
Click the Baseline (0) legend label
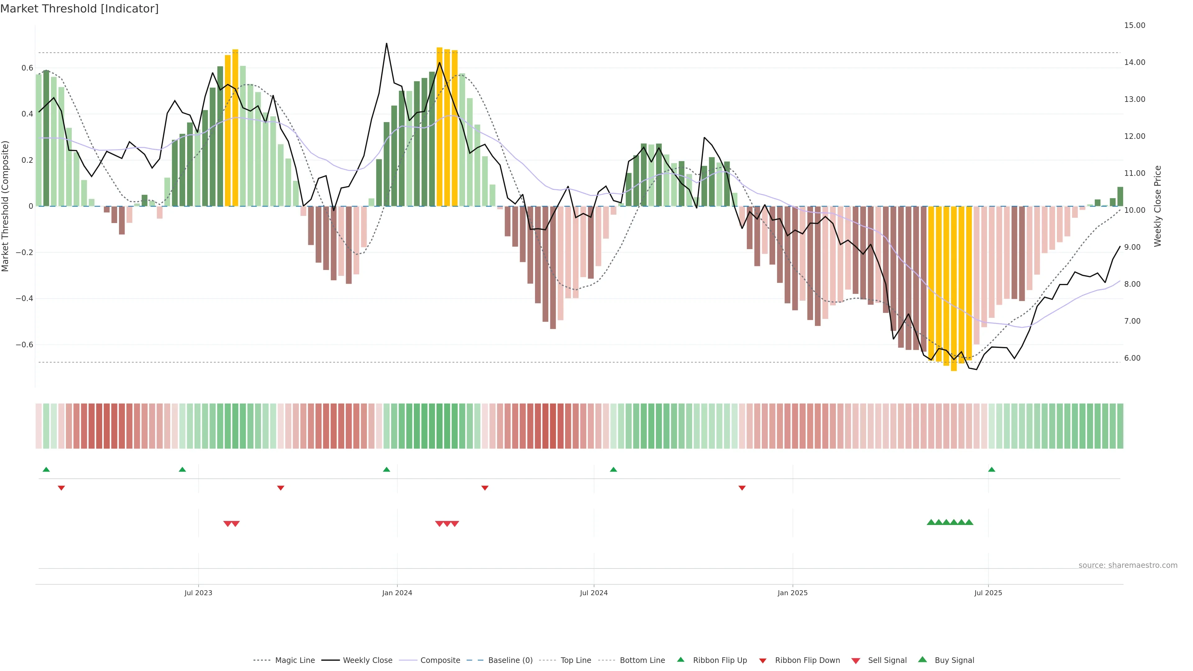pos(510,660)
